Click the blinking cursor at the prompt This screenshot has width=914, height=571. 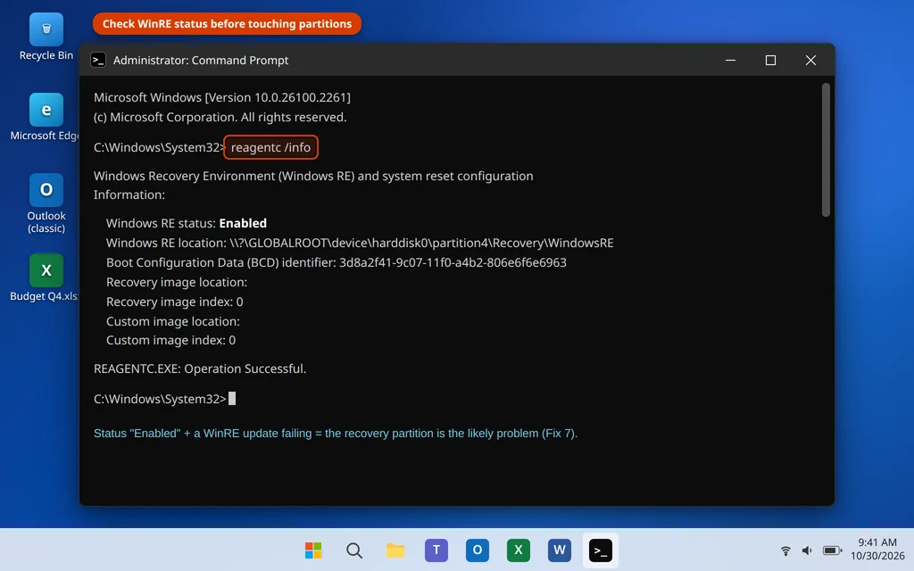(x=232, y=399)
